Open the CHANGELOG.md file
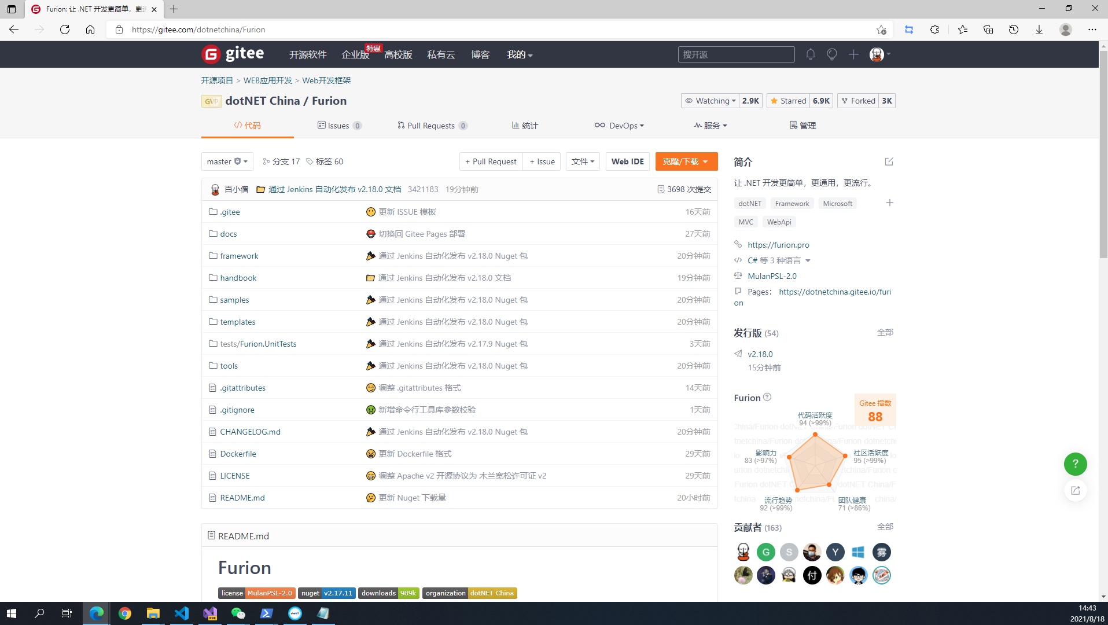The width and height of the screenshot is (1108, 625). [250, 432]
